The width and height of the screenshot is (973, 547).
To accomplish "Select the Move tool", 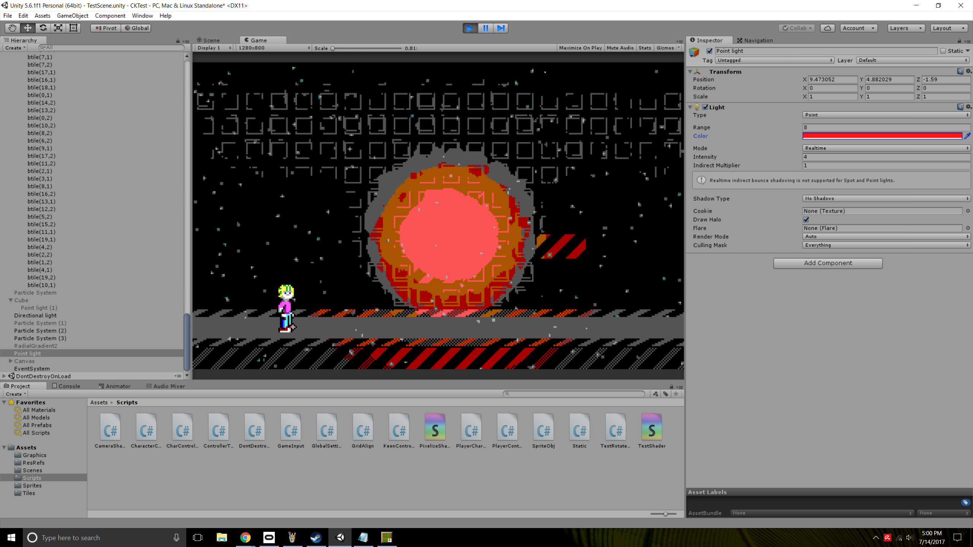I will point(27,28).
